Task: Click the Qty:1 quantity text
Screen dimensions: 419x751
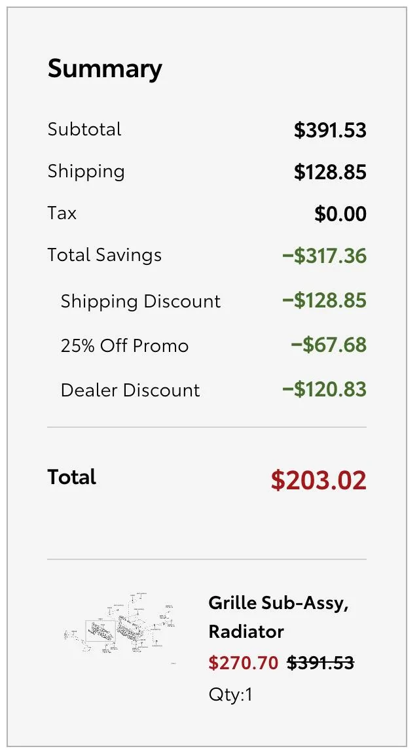Action: click(230, 695)
